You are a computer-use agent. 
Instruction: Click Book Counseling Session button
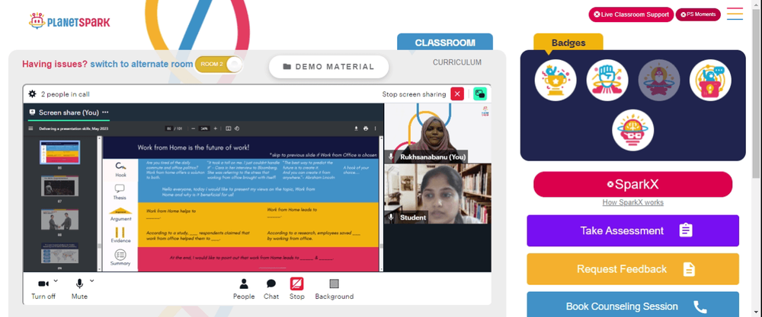(632, 304)
